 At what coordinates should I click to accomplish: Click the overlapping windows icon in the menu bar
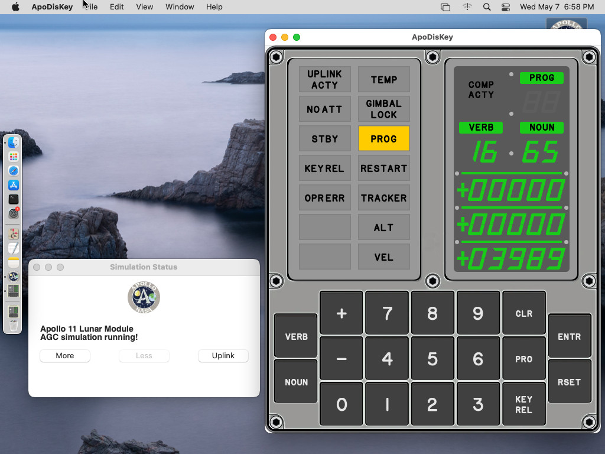[445, 7]
